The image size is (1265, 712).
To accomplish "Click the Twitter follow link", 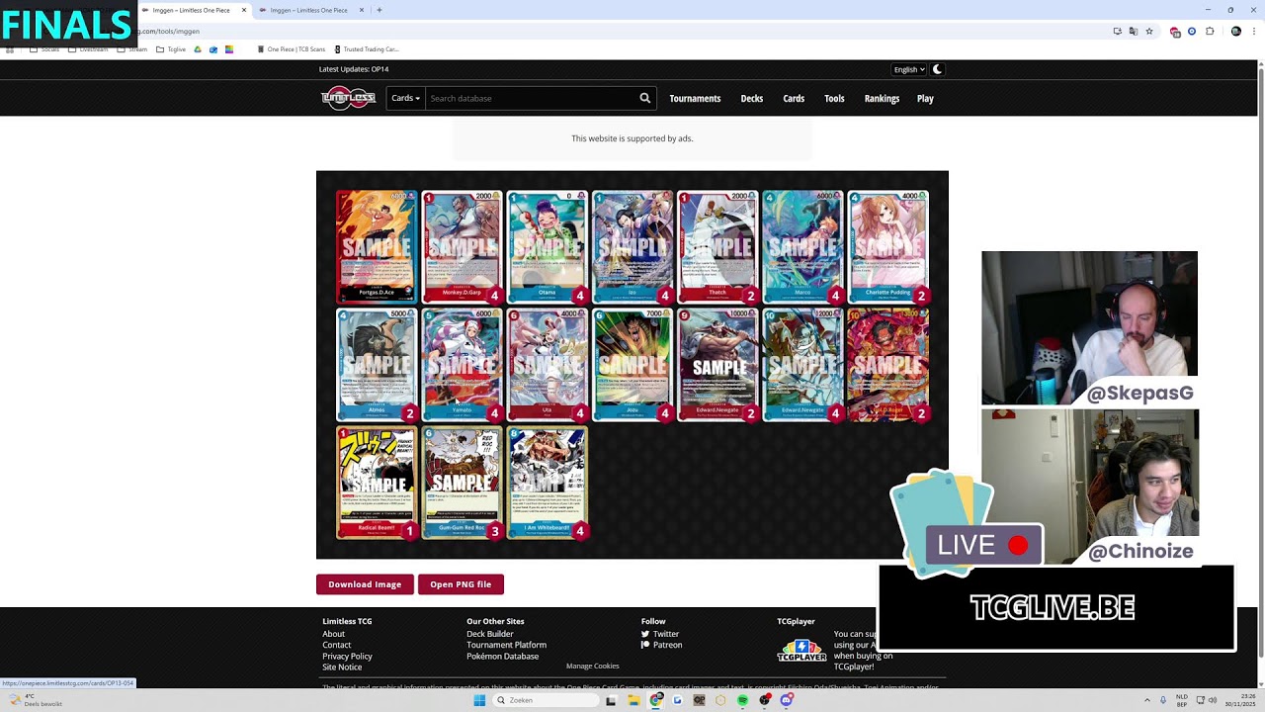I will coord(660,634).
